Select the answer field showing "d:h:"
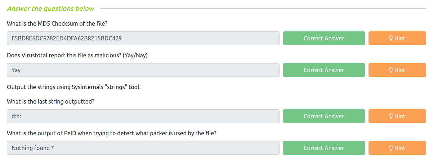The height and width of the screenshot is (162, 433). [x=143, y=116]
